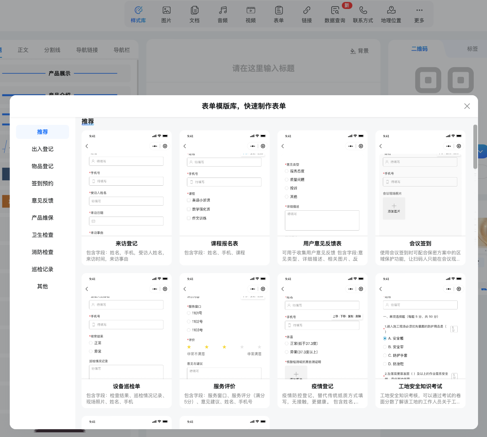Open the 用户意见反馈表 template preview

[322, 183]
